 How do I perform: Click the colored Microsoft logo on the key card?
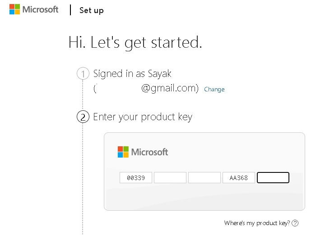(x=123, y=152)
